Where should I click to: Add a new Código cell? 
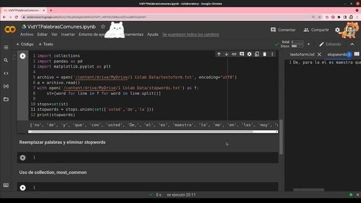(25, 44)
